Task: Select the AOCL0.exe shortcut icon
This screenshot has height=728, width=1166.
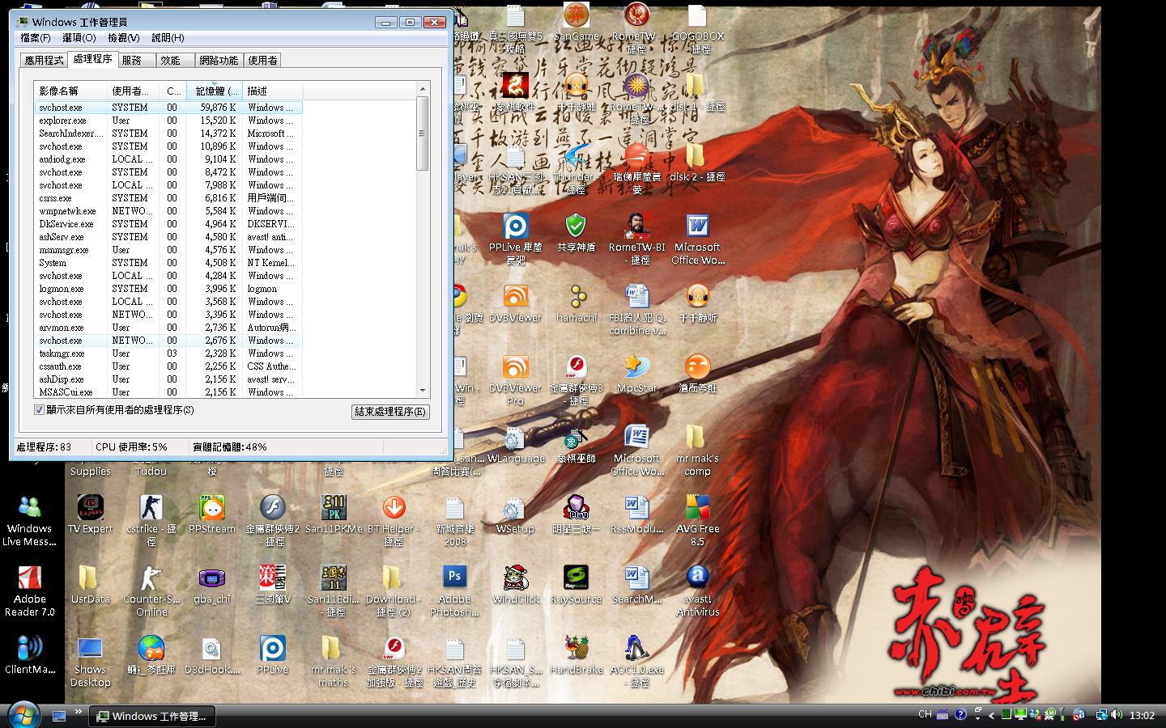Action: pyautogui.click(x=637, y=661)
